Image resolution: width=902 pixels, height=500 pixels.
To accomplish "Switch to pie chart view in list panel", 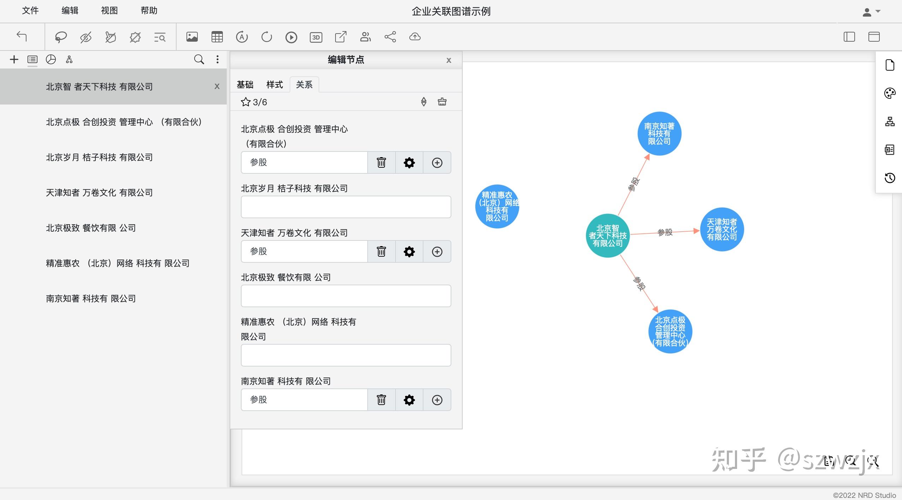I will [x=51, y=59].
